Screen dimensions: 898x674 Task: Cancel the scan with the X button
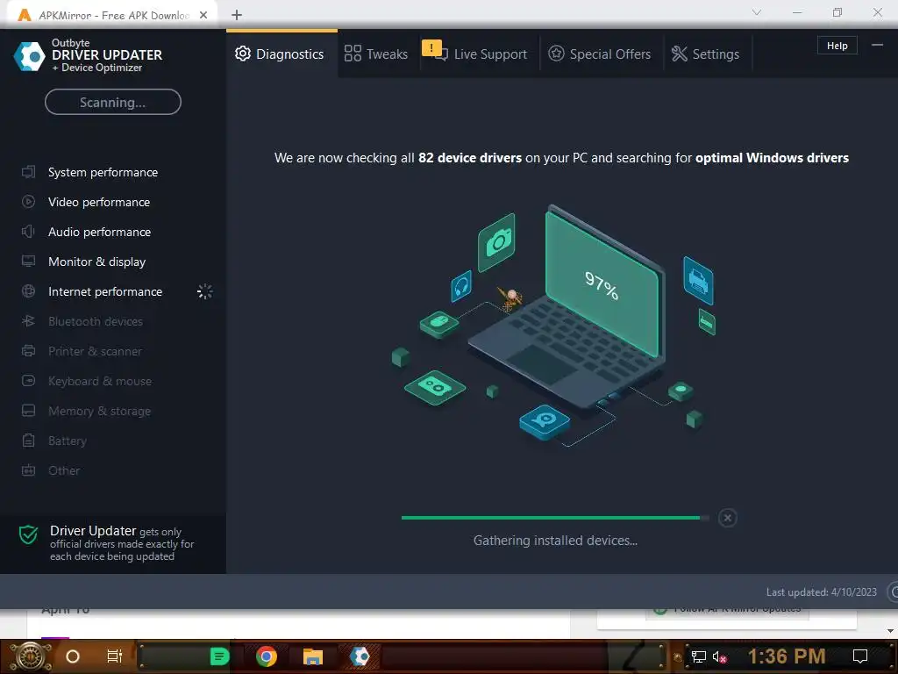pos(727,518)
